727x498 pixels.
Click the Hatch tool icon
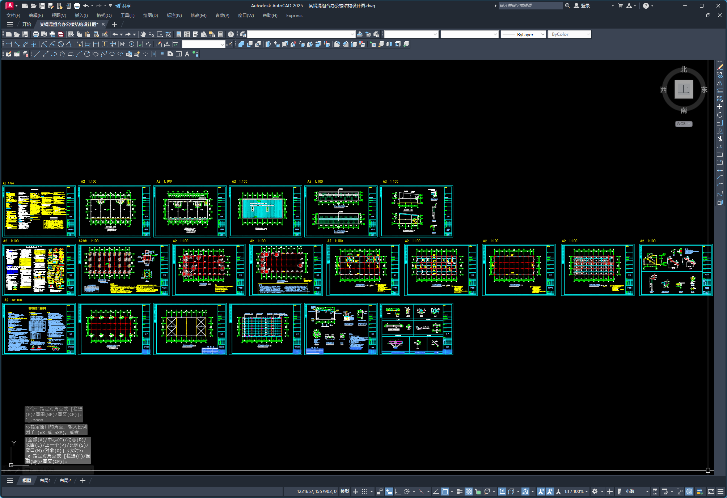coord(154,54)
